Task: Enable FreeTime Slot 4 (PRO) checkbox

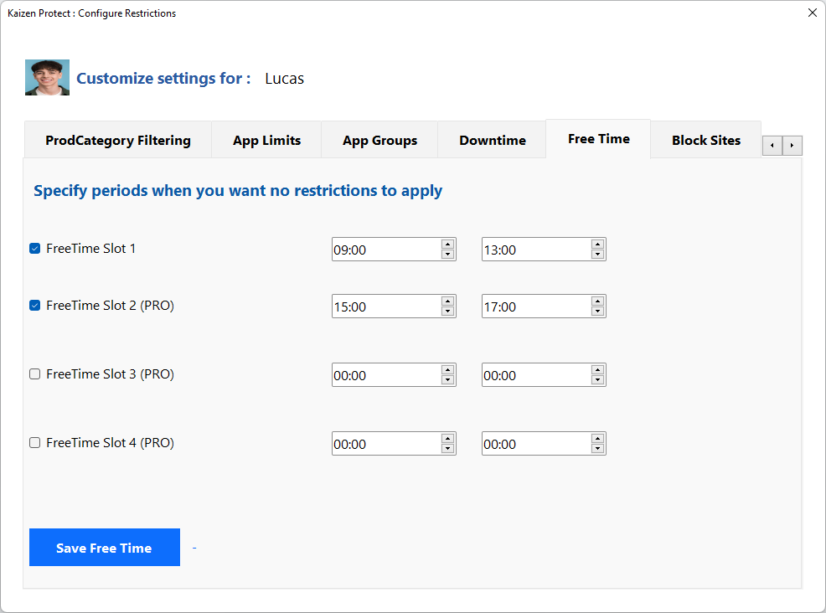Action: pyautogui.click(x=35, y=443)
